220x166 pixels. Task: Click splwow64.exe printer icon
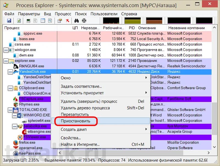pos(24,121)
